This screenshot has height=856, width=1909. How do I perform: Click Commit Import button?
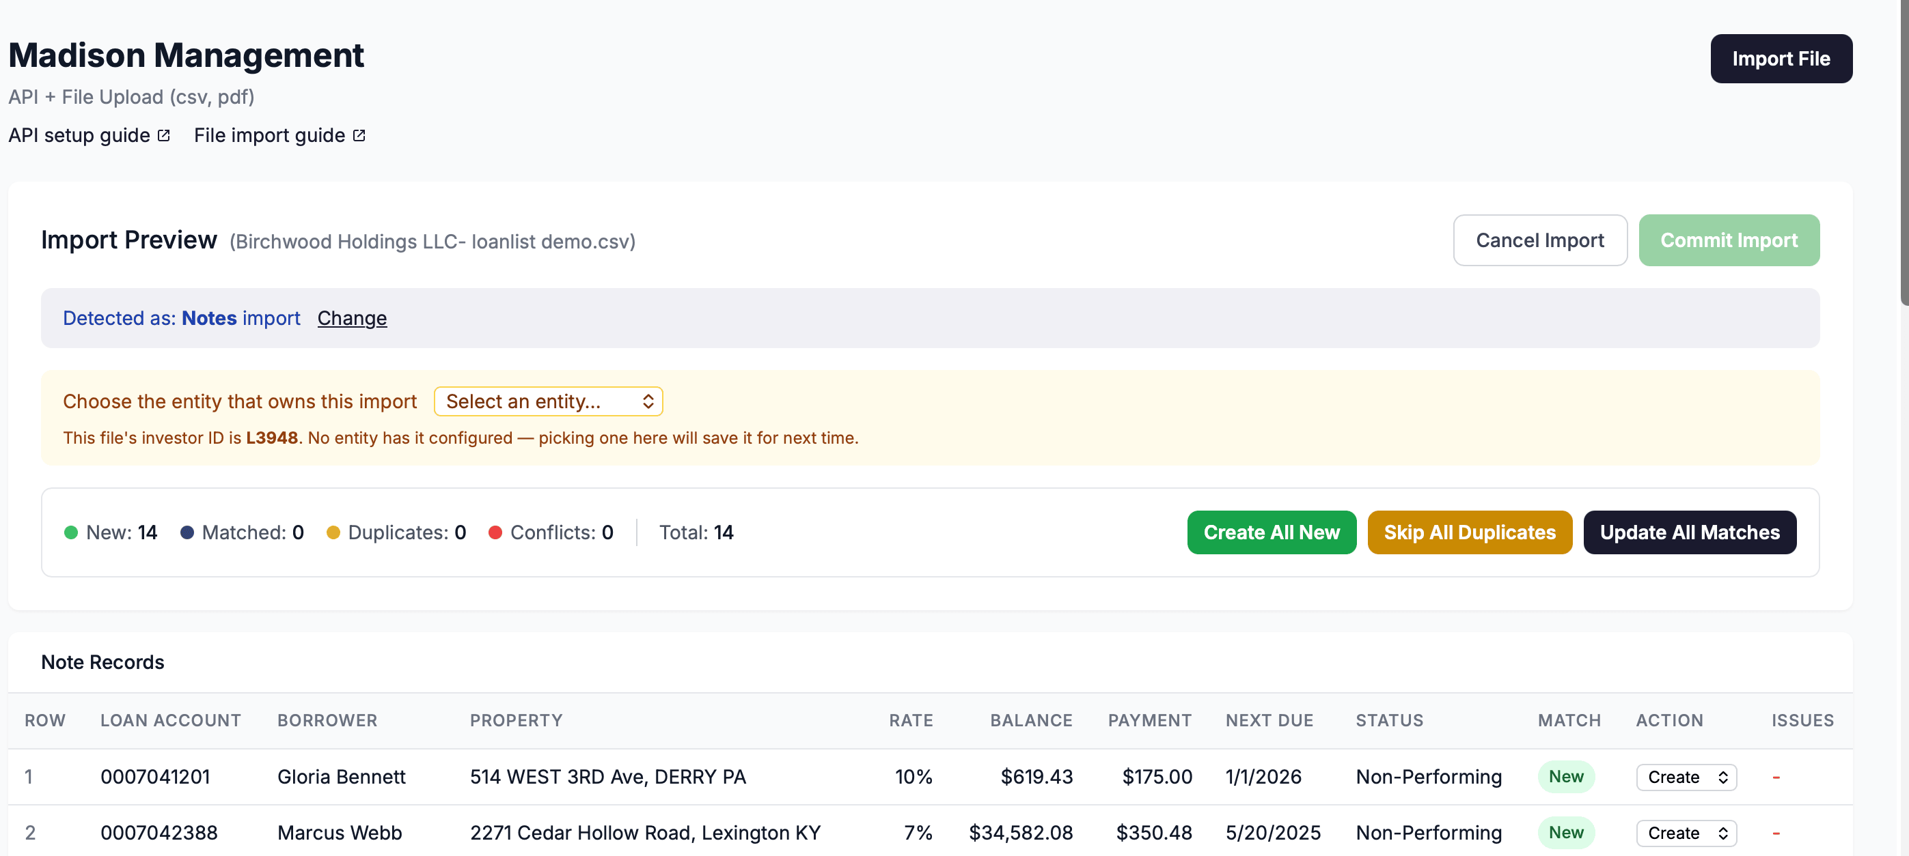click(x=1729, y=240)
